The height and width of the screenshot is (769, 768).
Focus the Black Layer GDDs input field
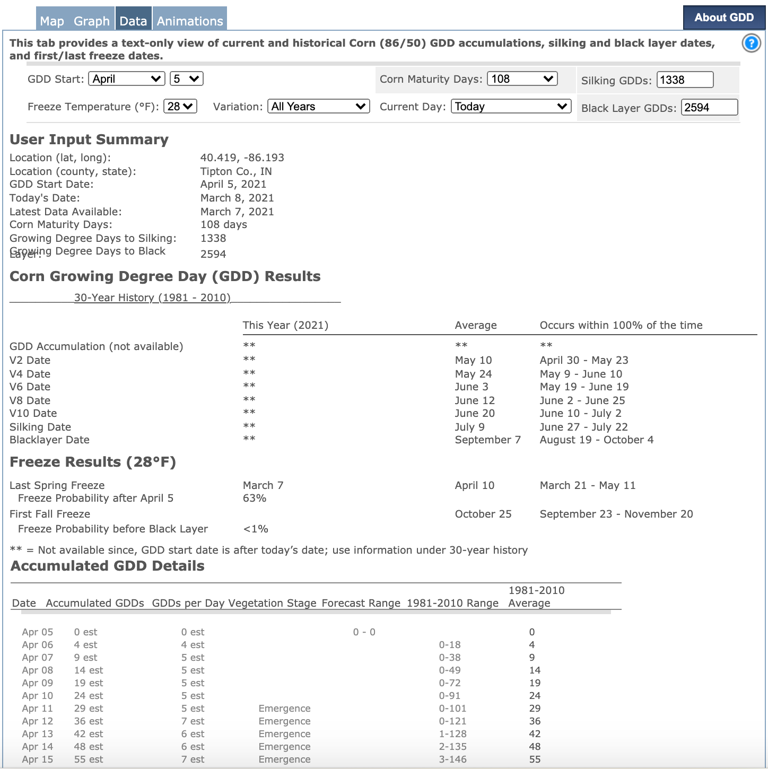709,108
